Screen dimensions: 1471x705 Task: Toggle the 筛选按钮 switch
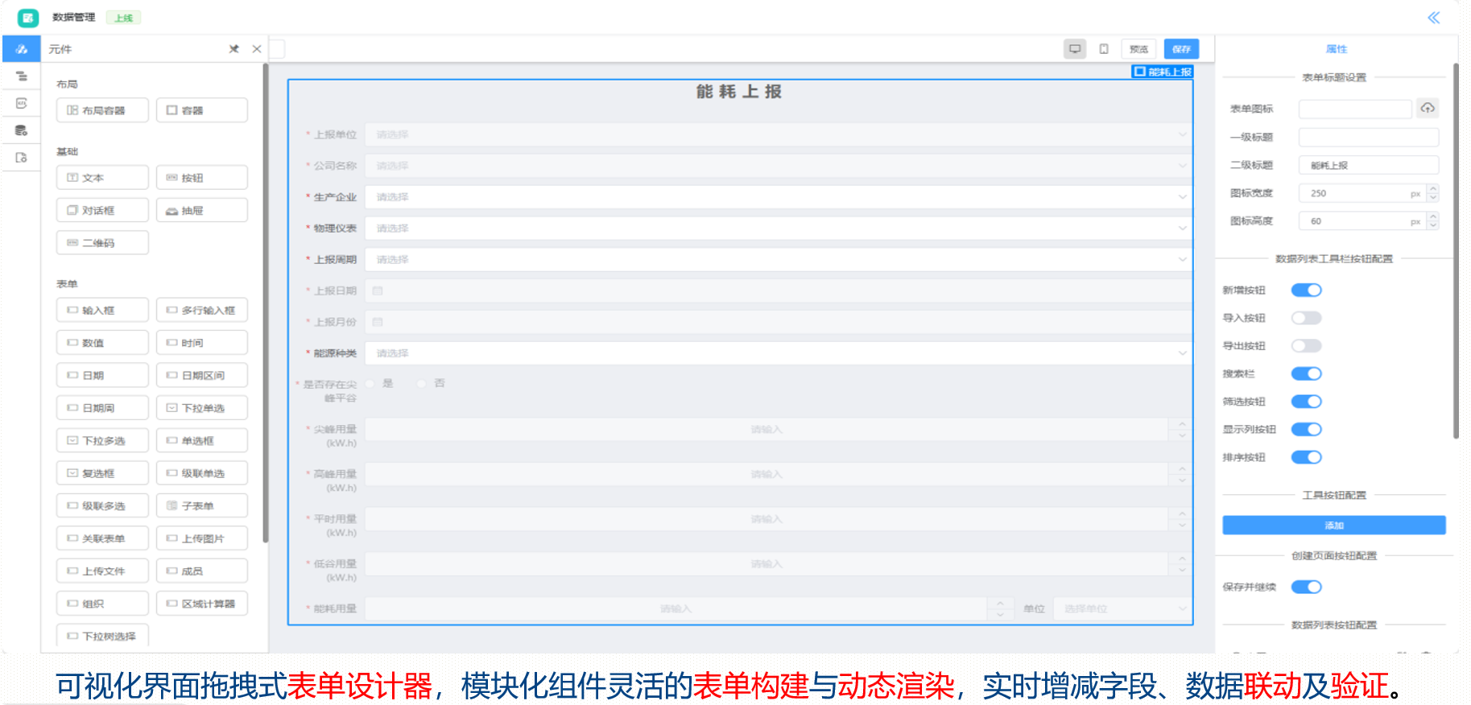point(1307,402)
